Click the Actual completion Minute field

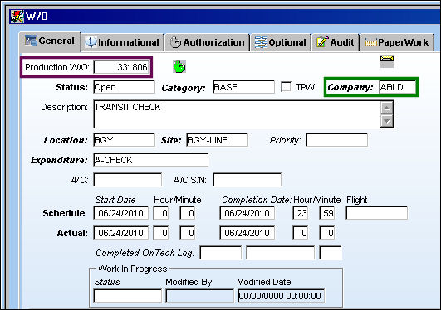pos(327,233)
